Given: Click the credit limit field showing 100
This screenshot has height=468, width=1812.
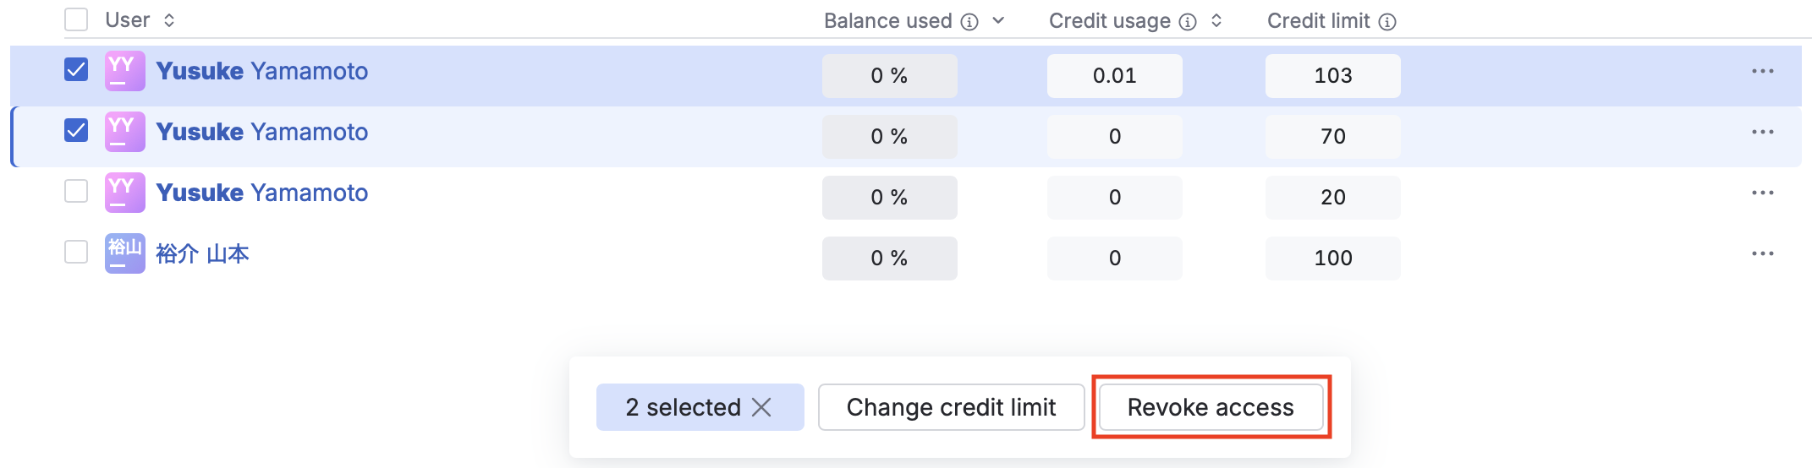Looking at the screenshot, I should click(1333, 258).
